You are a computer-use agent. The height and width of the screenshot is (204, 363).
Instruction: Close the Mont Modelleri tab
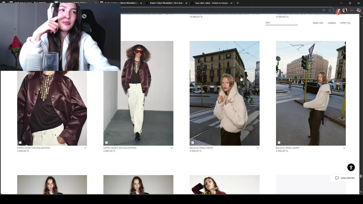141,3
